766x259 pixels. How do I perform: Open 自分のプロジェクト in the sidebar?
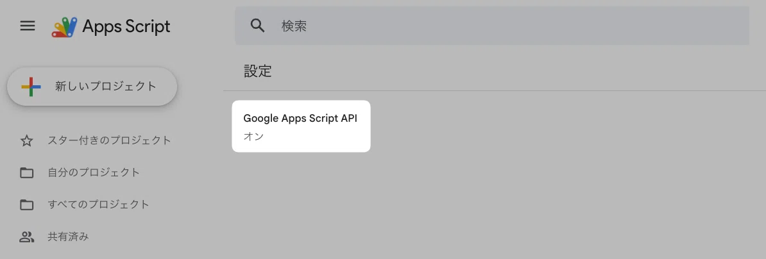click(x=80, y=172)
